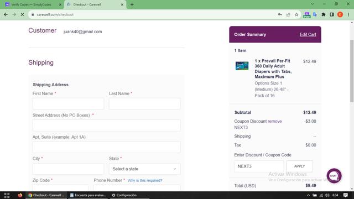Open the Windows notification center
354x199 pixels.
[345, 195]
